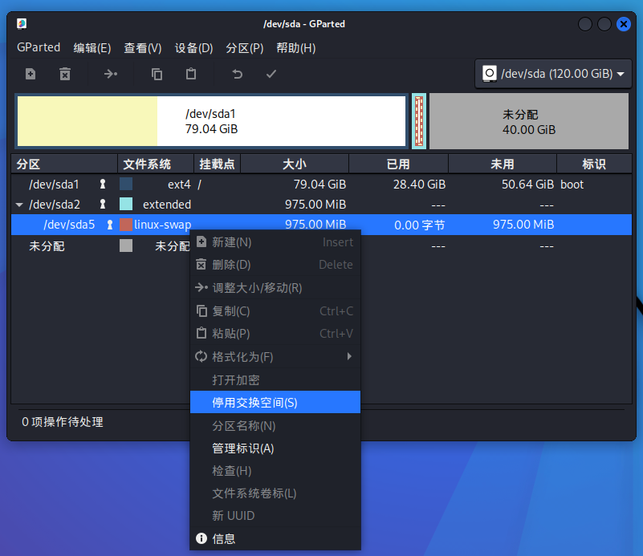
Task: Open the GParted menu
Action: click(39, 47)
